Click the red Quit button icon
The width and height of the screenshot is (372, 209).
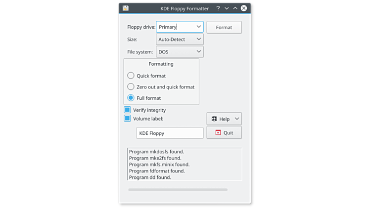[x=218, y=132]
